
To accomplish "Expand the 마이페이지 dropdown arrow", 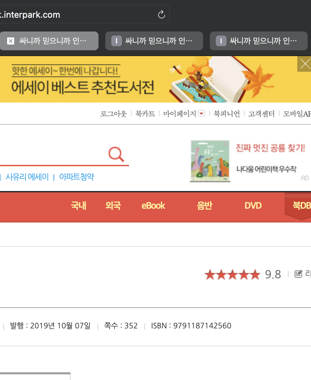I will [x=201, y=114].
